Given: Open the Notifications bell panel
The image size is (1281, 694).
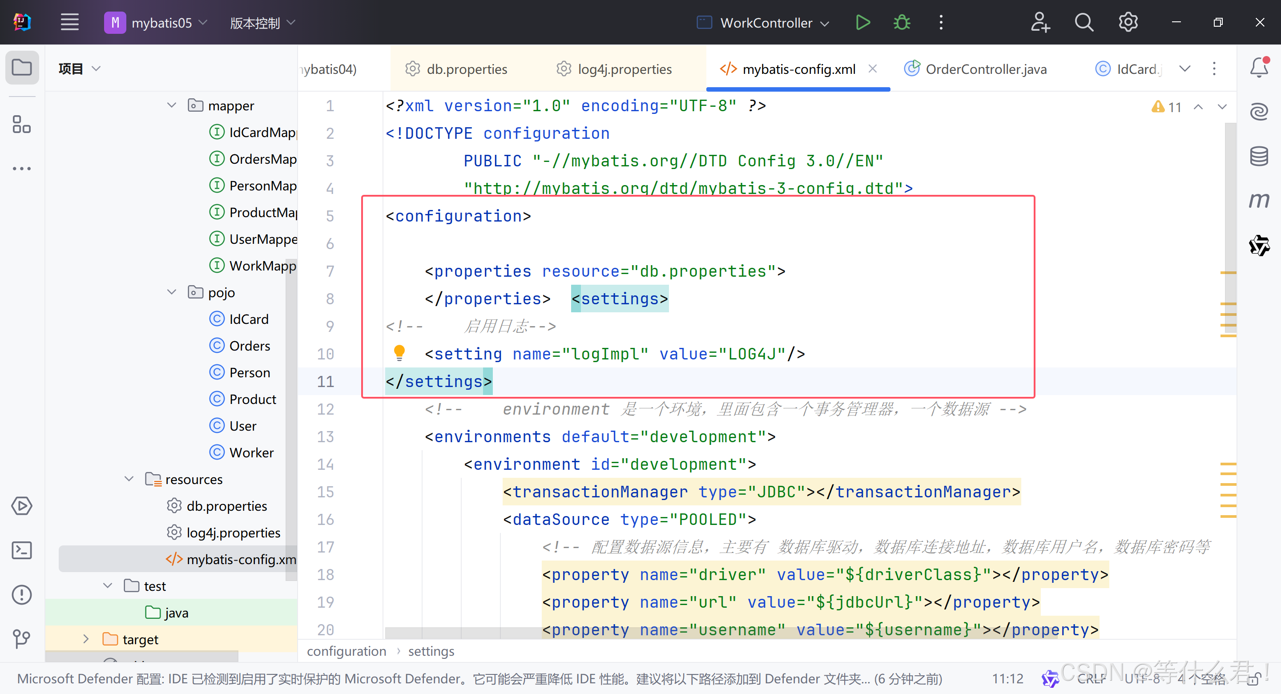Looking at the screenshot, I should pos(1259,67).
